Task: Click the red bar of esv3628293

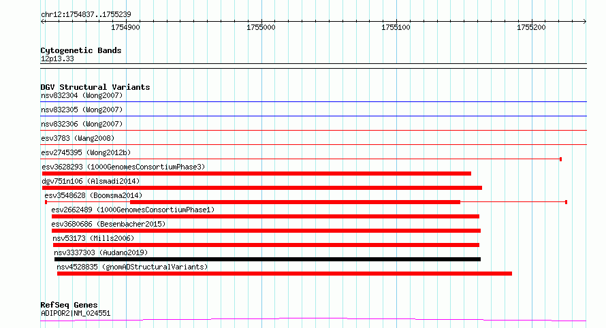Action: point(257,174)
